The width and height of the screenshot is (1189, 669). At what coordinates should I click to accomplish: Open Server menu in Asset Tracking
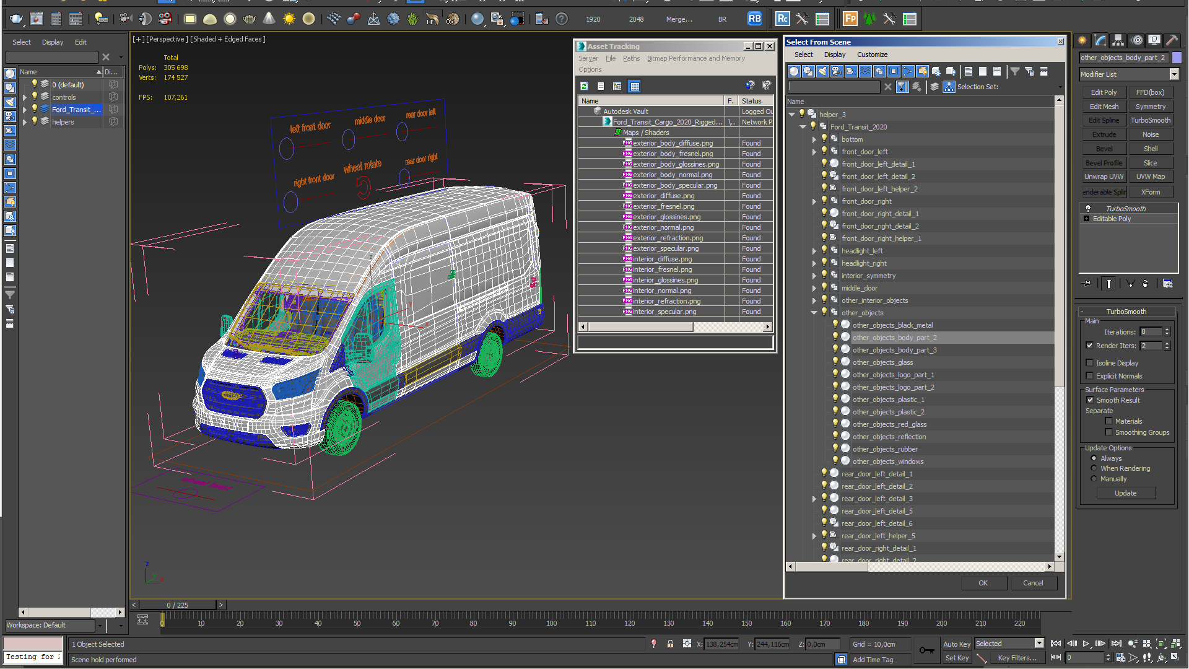pos(588,58)
